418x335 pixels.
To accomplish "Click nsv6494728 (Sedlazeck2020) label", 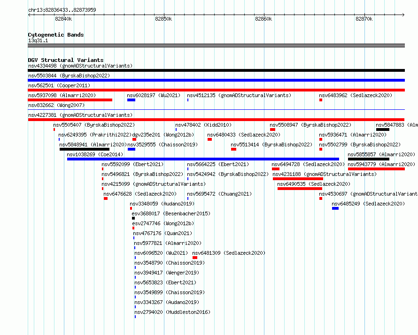I will [308, 164].
